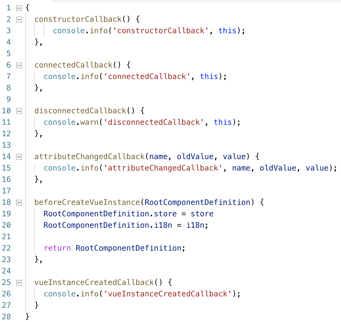Click the 'attributeChangedCallback' string literal
This screenshot has height=322, width=341.
[x=163, y=168]
